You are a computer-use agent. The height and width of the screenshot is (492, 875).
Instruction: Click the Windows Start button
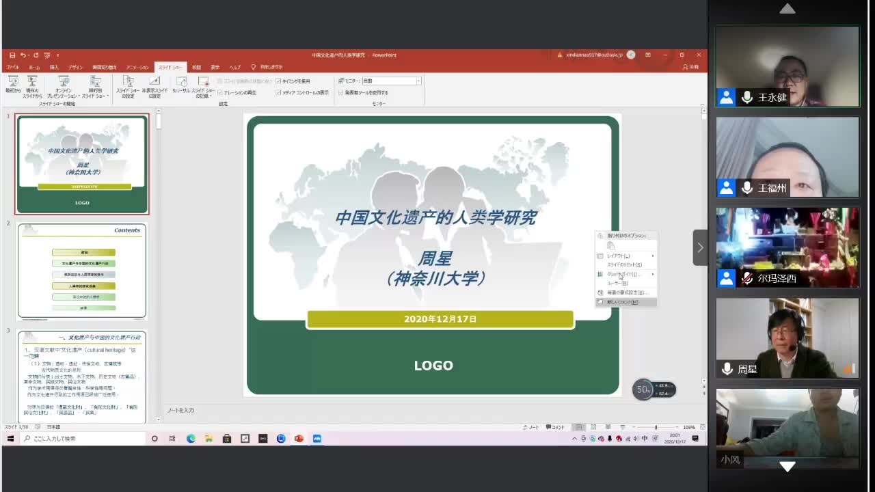click(x=10, y=439)
